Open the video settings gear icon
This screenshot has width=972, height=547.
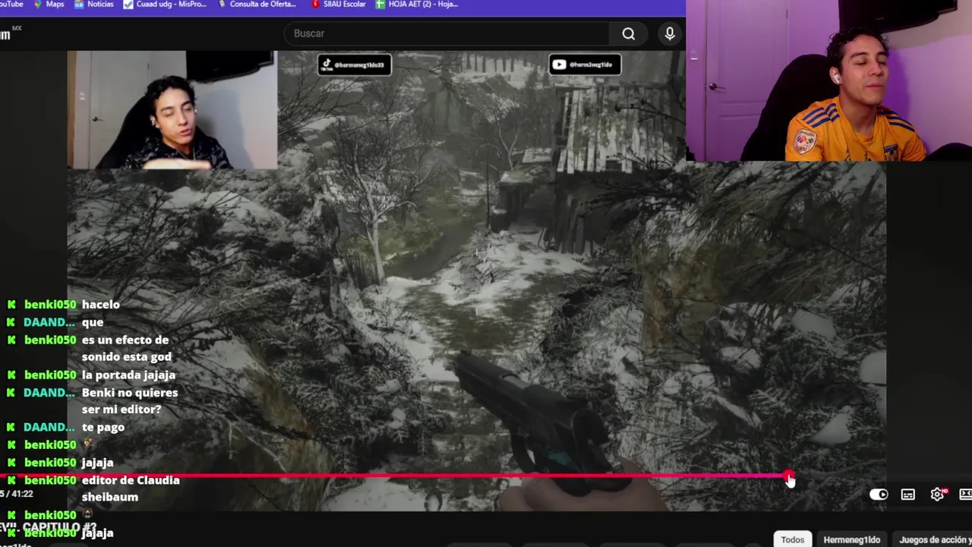[938, 494]
